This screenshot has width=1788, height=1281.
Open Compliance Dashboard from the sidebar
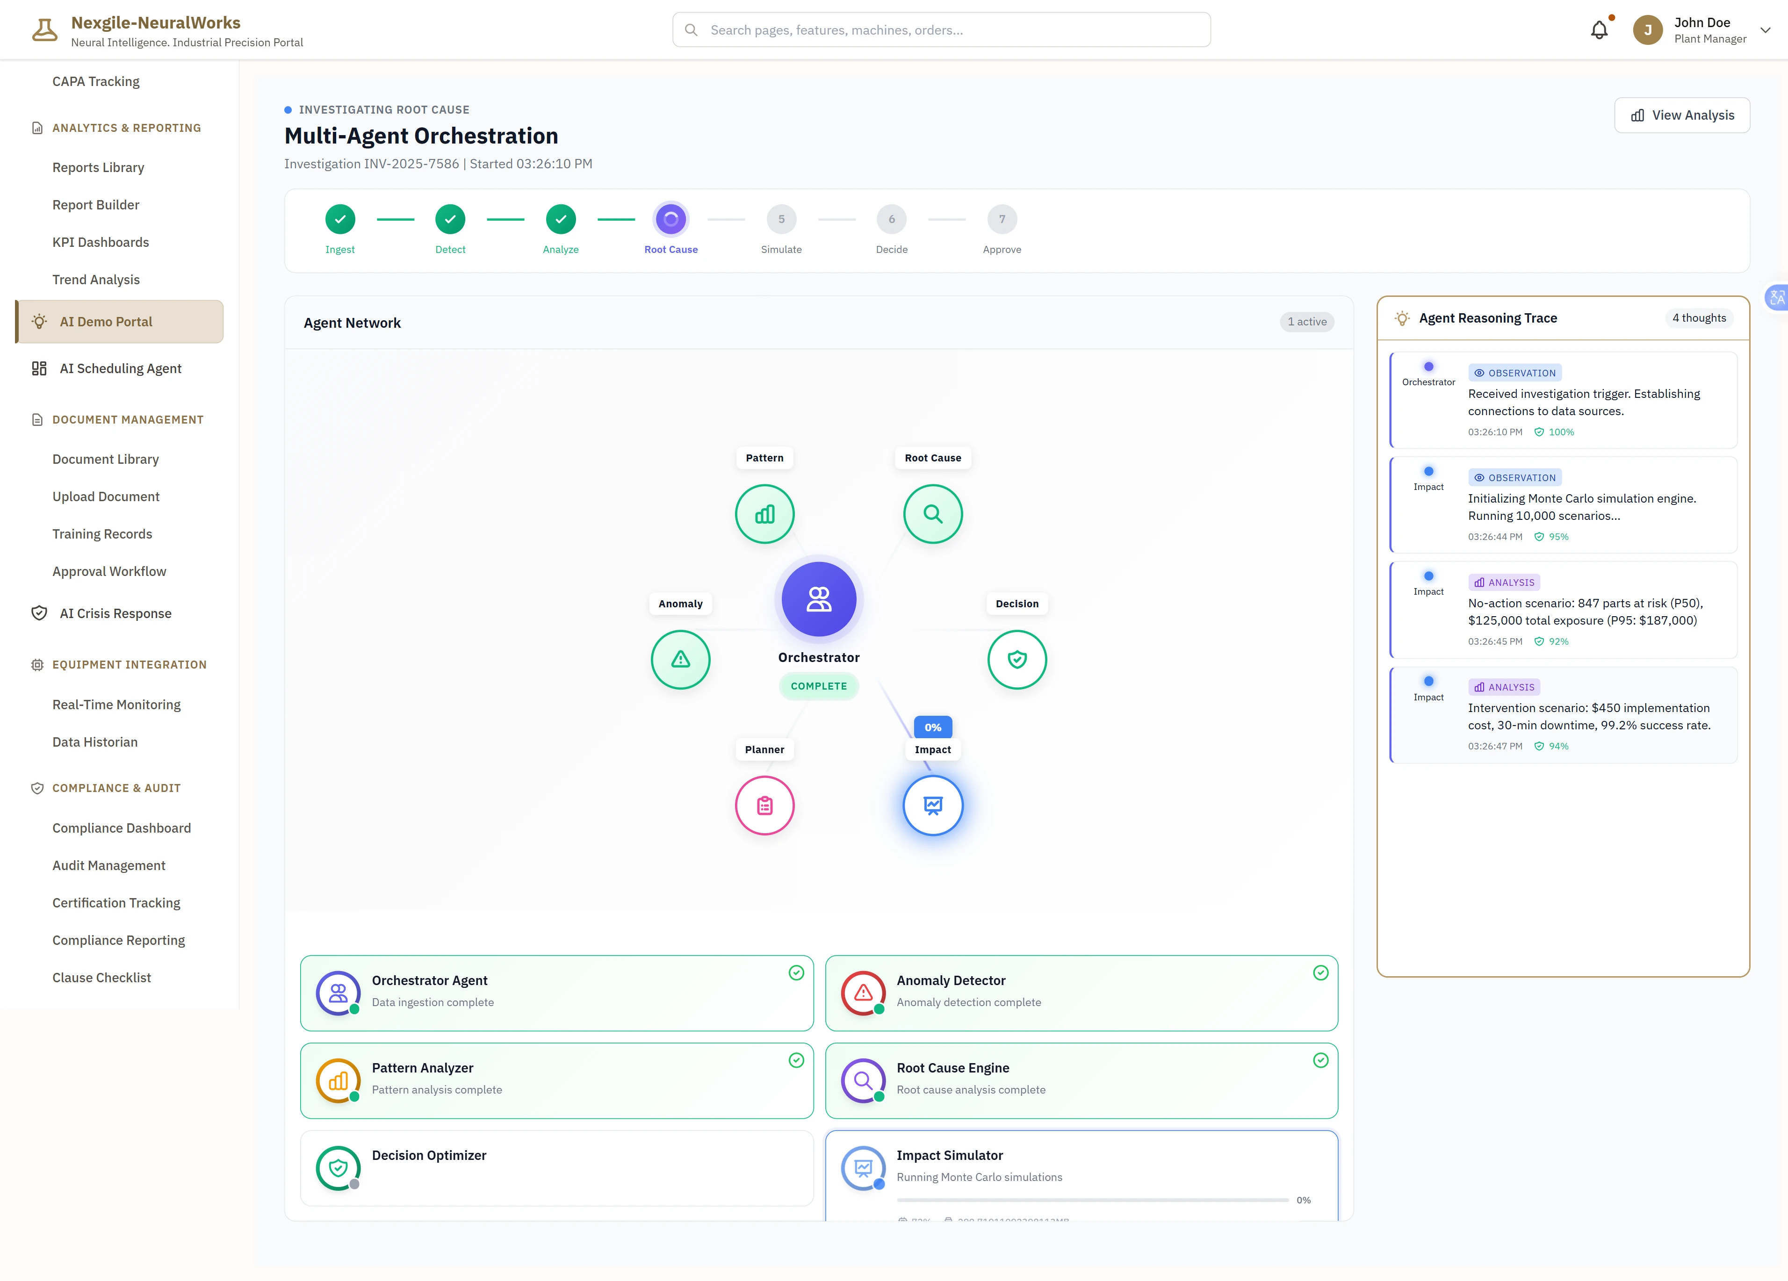pyautogui.click(x=122, y=828)
